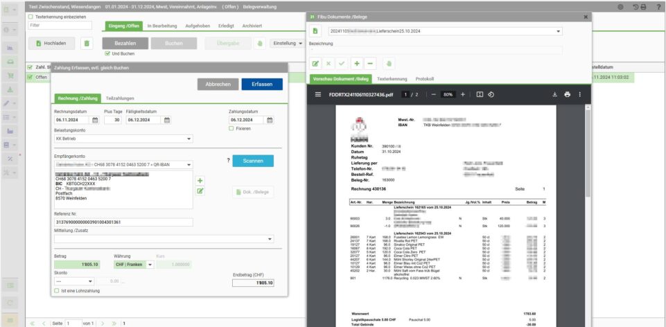The width and height of the screenshot is (666, 327).
Task: Switch to Aufgehoben tab
Action: [198, 26]
